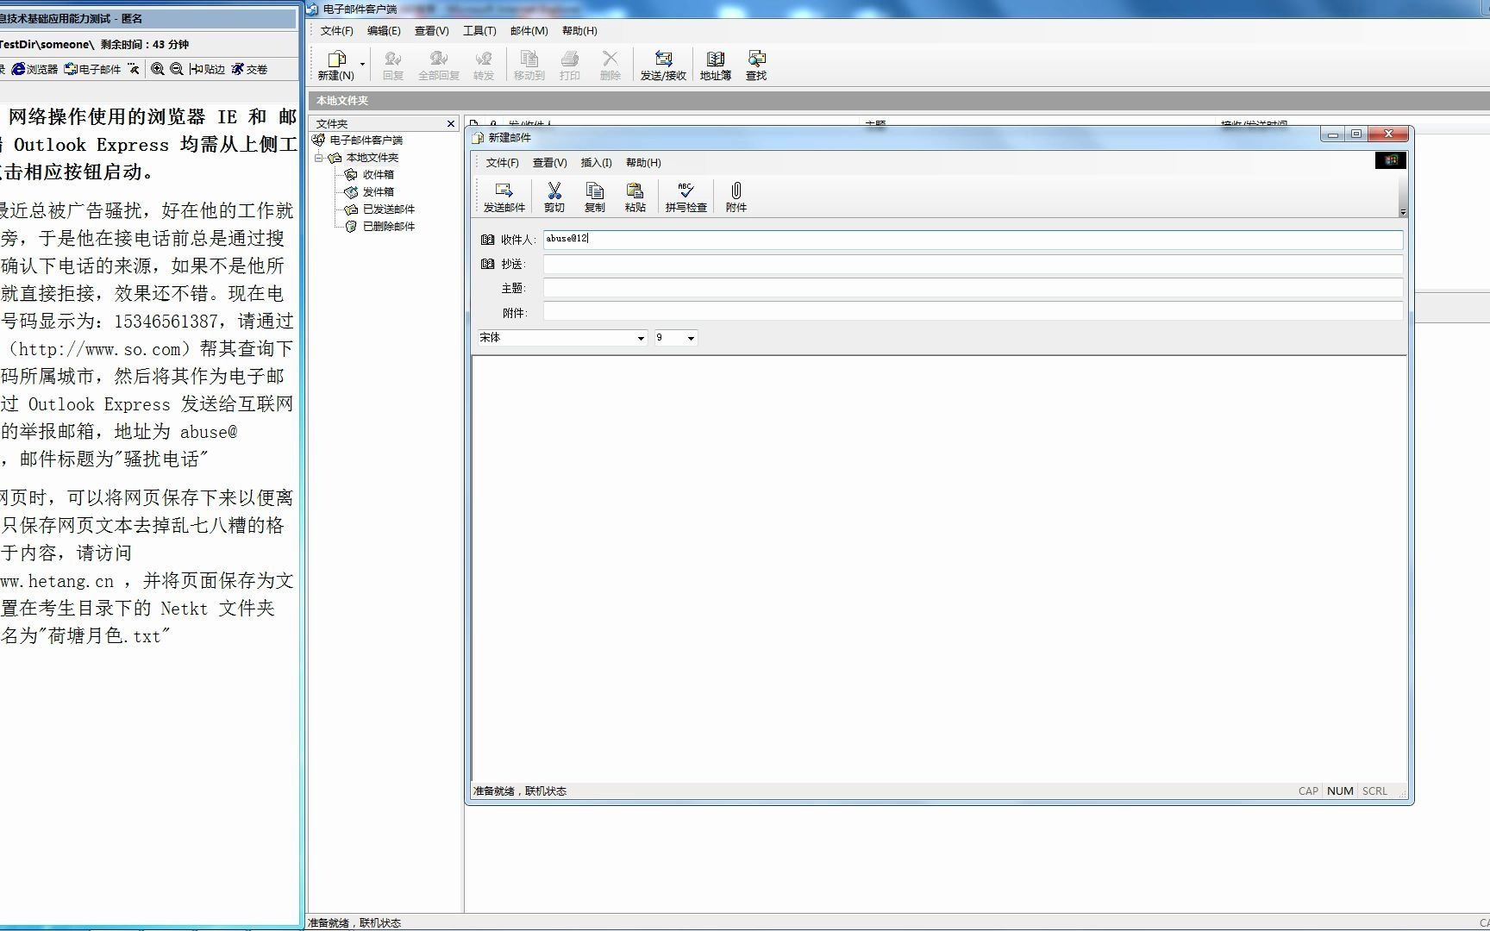1490x931 pixels.
Task: Launch 电子邮件 from the exam toolbar
Action: [93, 69]
